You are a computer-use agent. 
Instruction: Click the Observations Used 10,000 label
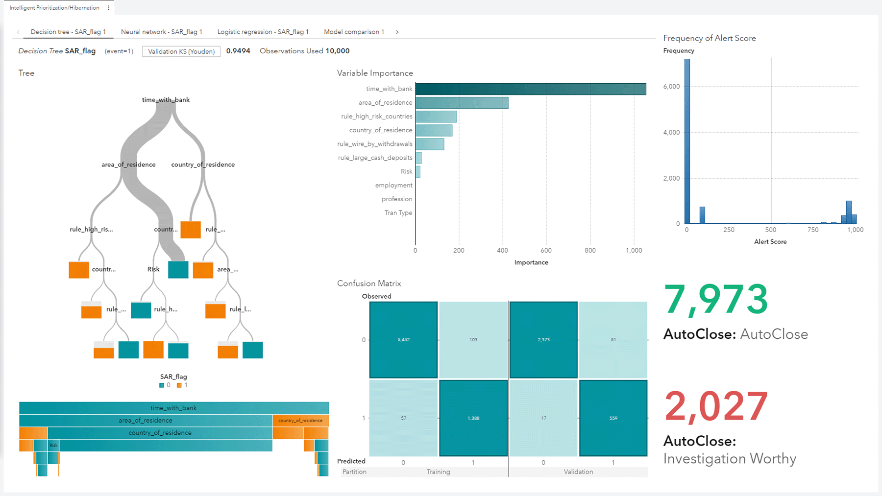305,51
